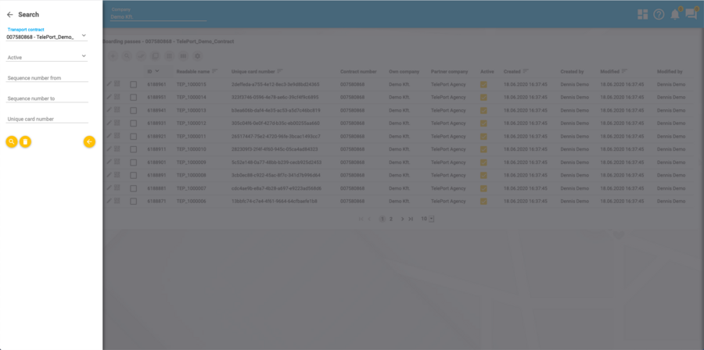Tick the checkbox for row TEP_1000012
This screenshot has height=350, width=704.
(133, 123)
